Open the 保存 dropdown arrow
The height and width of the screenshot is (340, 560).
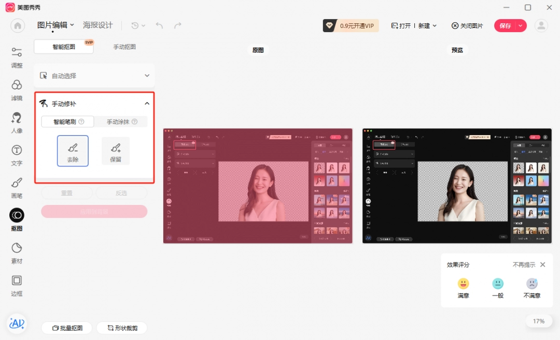tap(521, 26)
